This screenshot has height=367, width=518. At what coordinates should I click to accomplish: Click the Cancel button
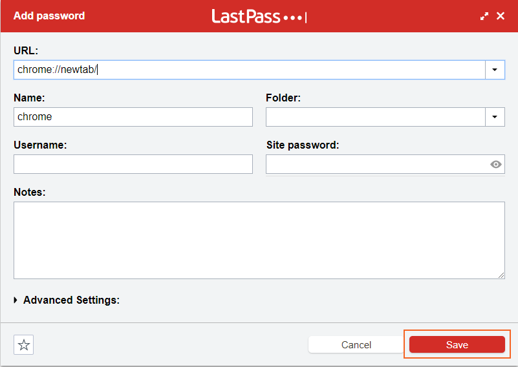tap(356, 345)
